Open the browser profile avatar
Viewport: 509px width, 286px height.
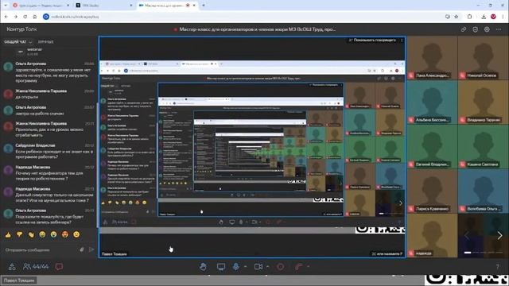[x=493, y=17]
